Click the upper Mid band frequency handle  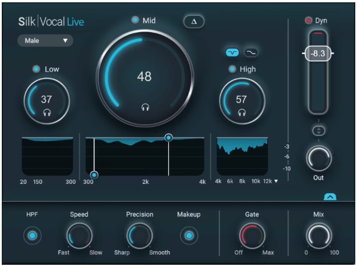click(168, 138)
